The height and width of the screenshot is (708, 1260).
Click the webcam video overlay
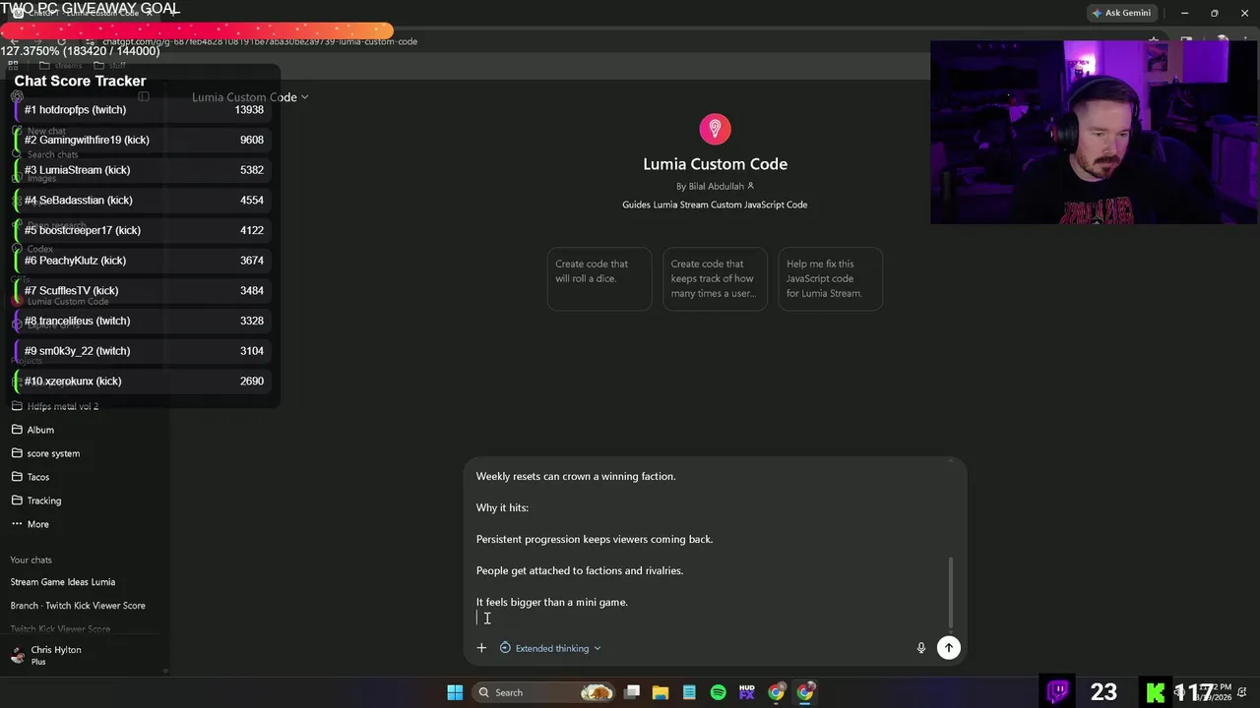(1094, 132)
